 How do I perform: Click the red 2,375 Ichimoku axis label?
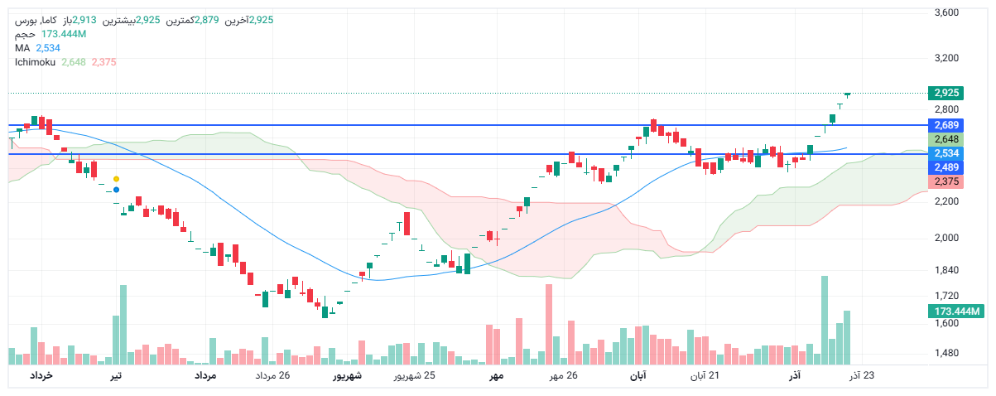945,181
